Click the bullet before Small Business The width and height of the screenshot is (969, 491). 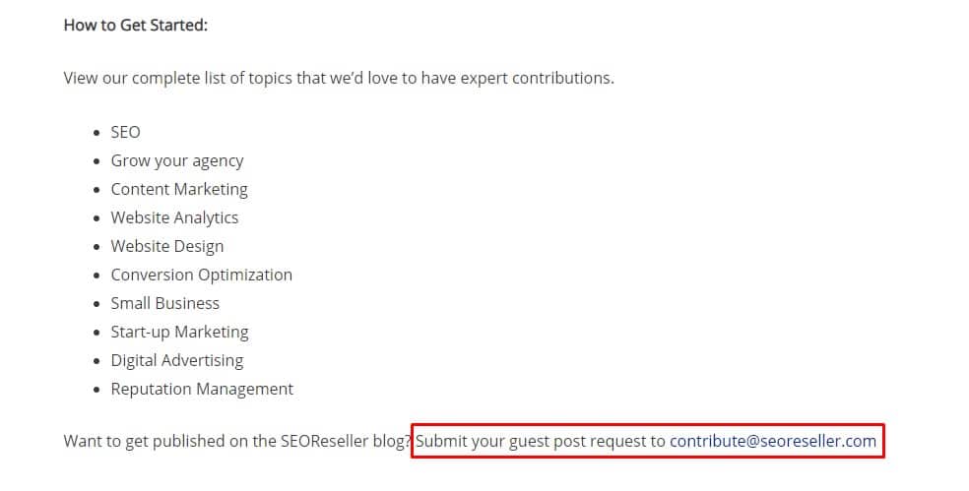(97, 304)
